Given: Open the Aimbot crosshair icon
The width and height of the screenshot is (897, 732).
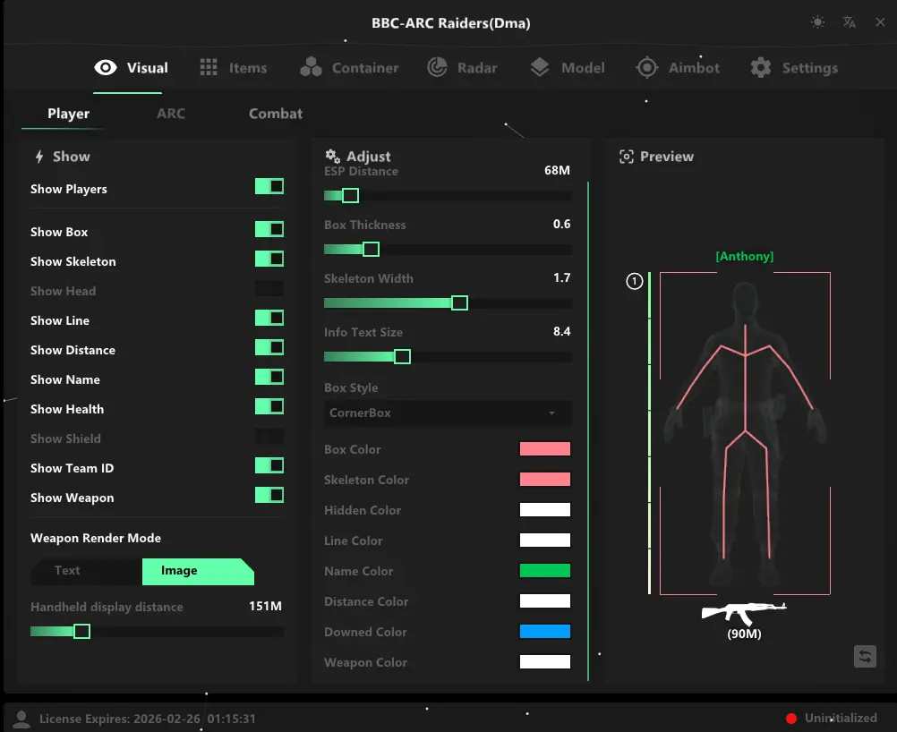Looking at the screenshot, I should (646, 67).
